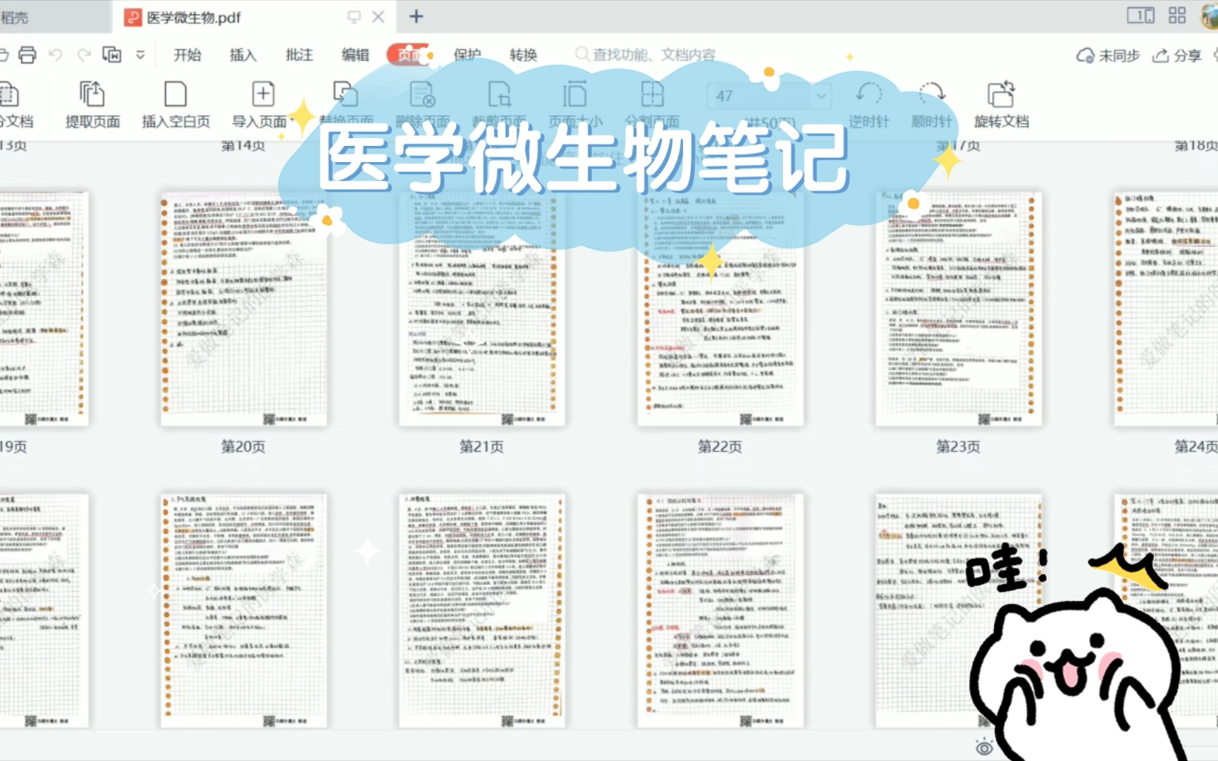
Task: Select the thumbnail below 第20页
Action: (x=243, y=610)
